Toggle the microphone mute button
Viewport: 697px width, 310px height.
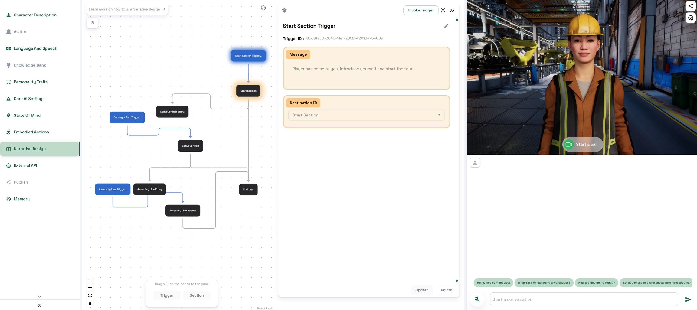point(477,299)
